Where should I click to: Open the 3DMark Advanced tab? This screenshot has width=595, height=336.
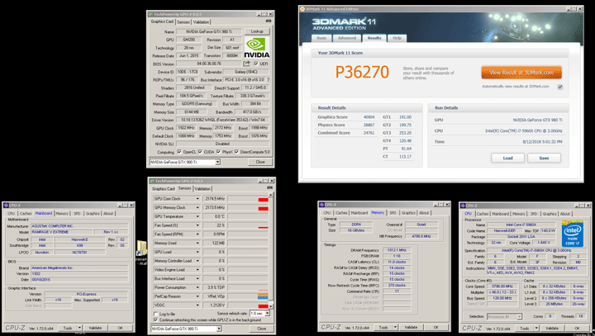347,38
